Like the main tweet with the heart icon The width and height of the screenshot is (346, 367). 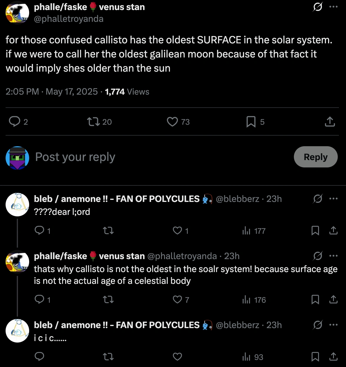tap(172, 121)
